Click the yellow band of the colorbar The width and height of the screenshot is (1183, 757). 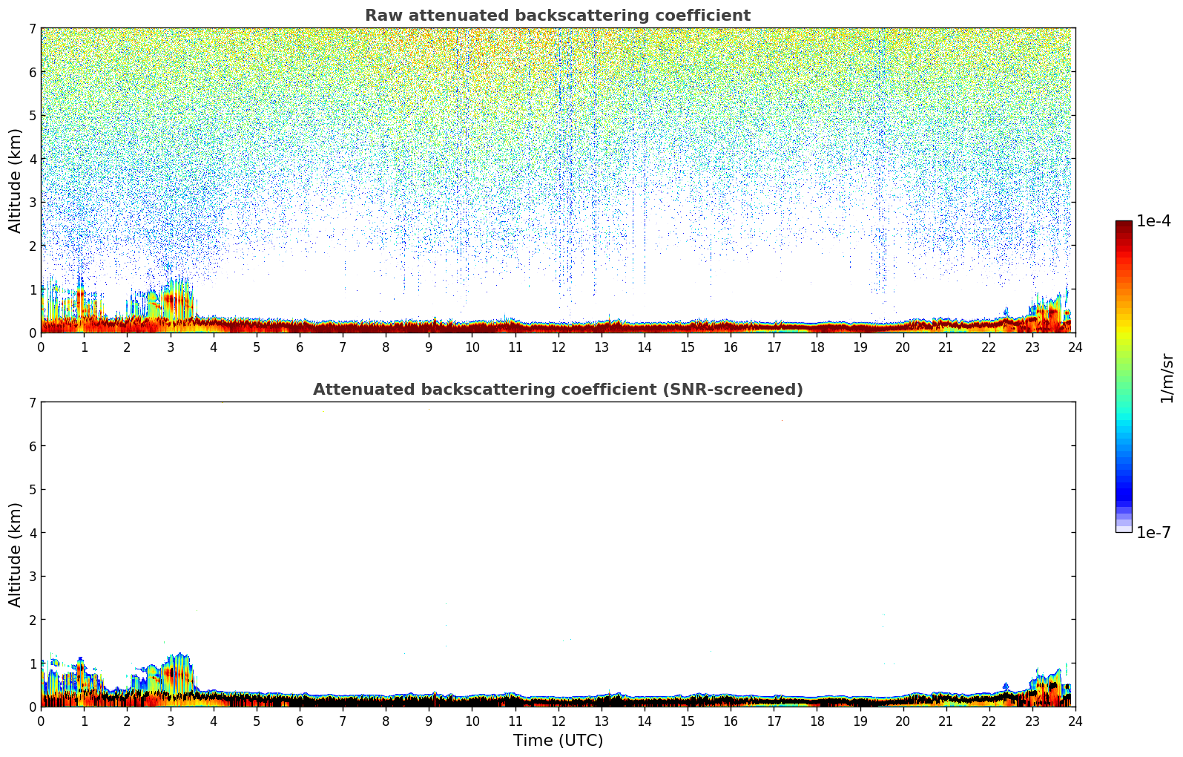pos(1124,328)
